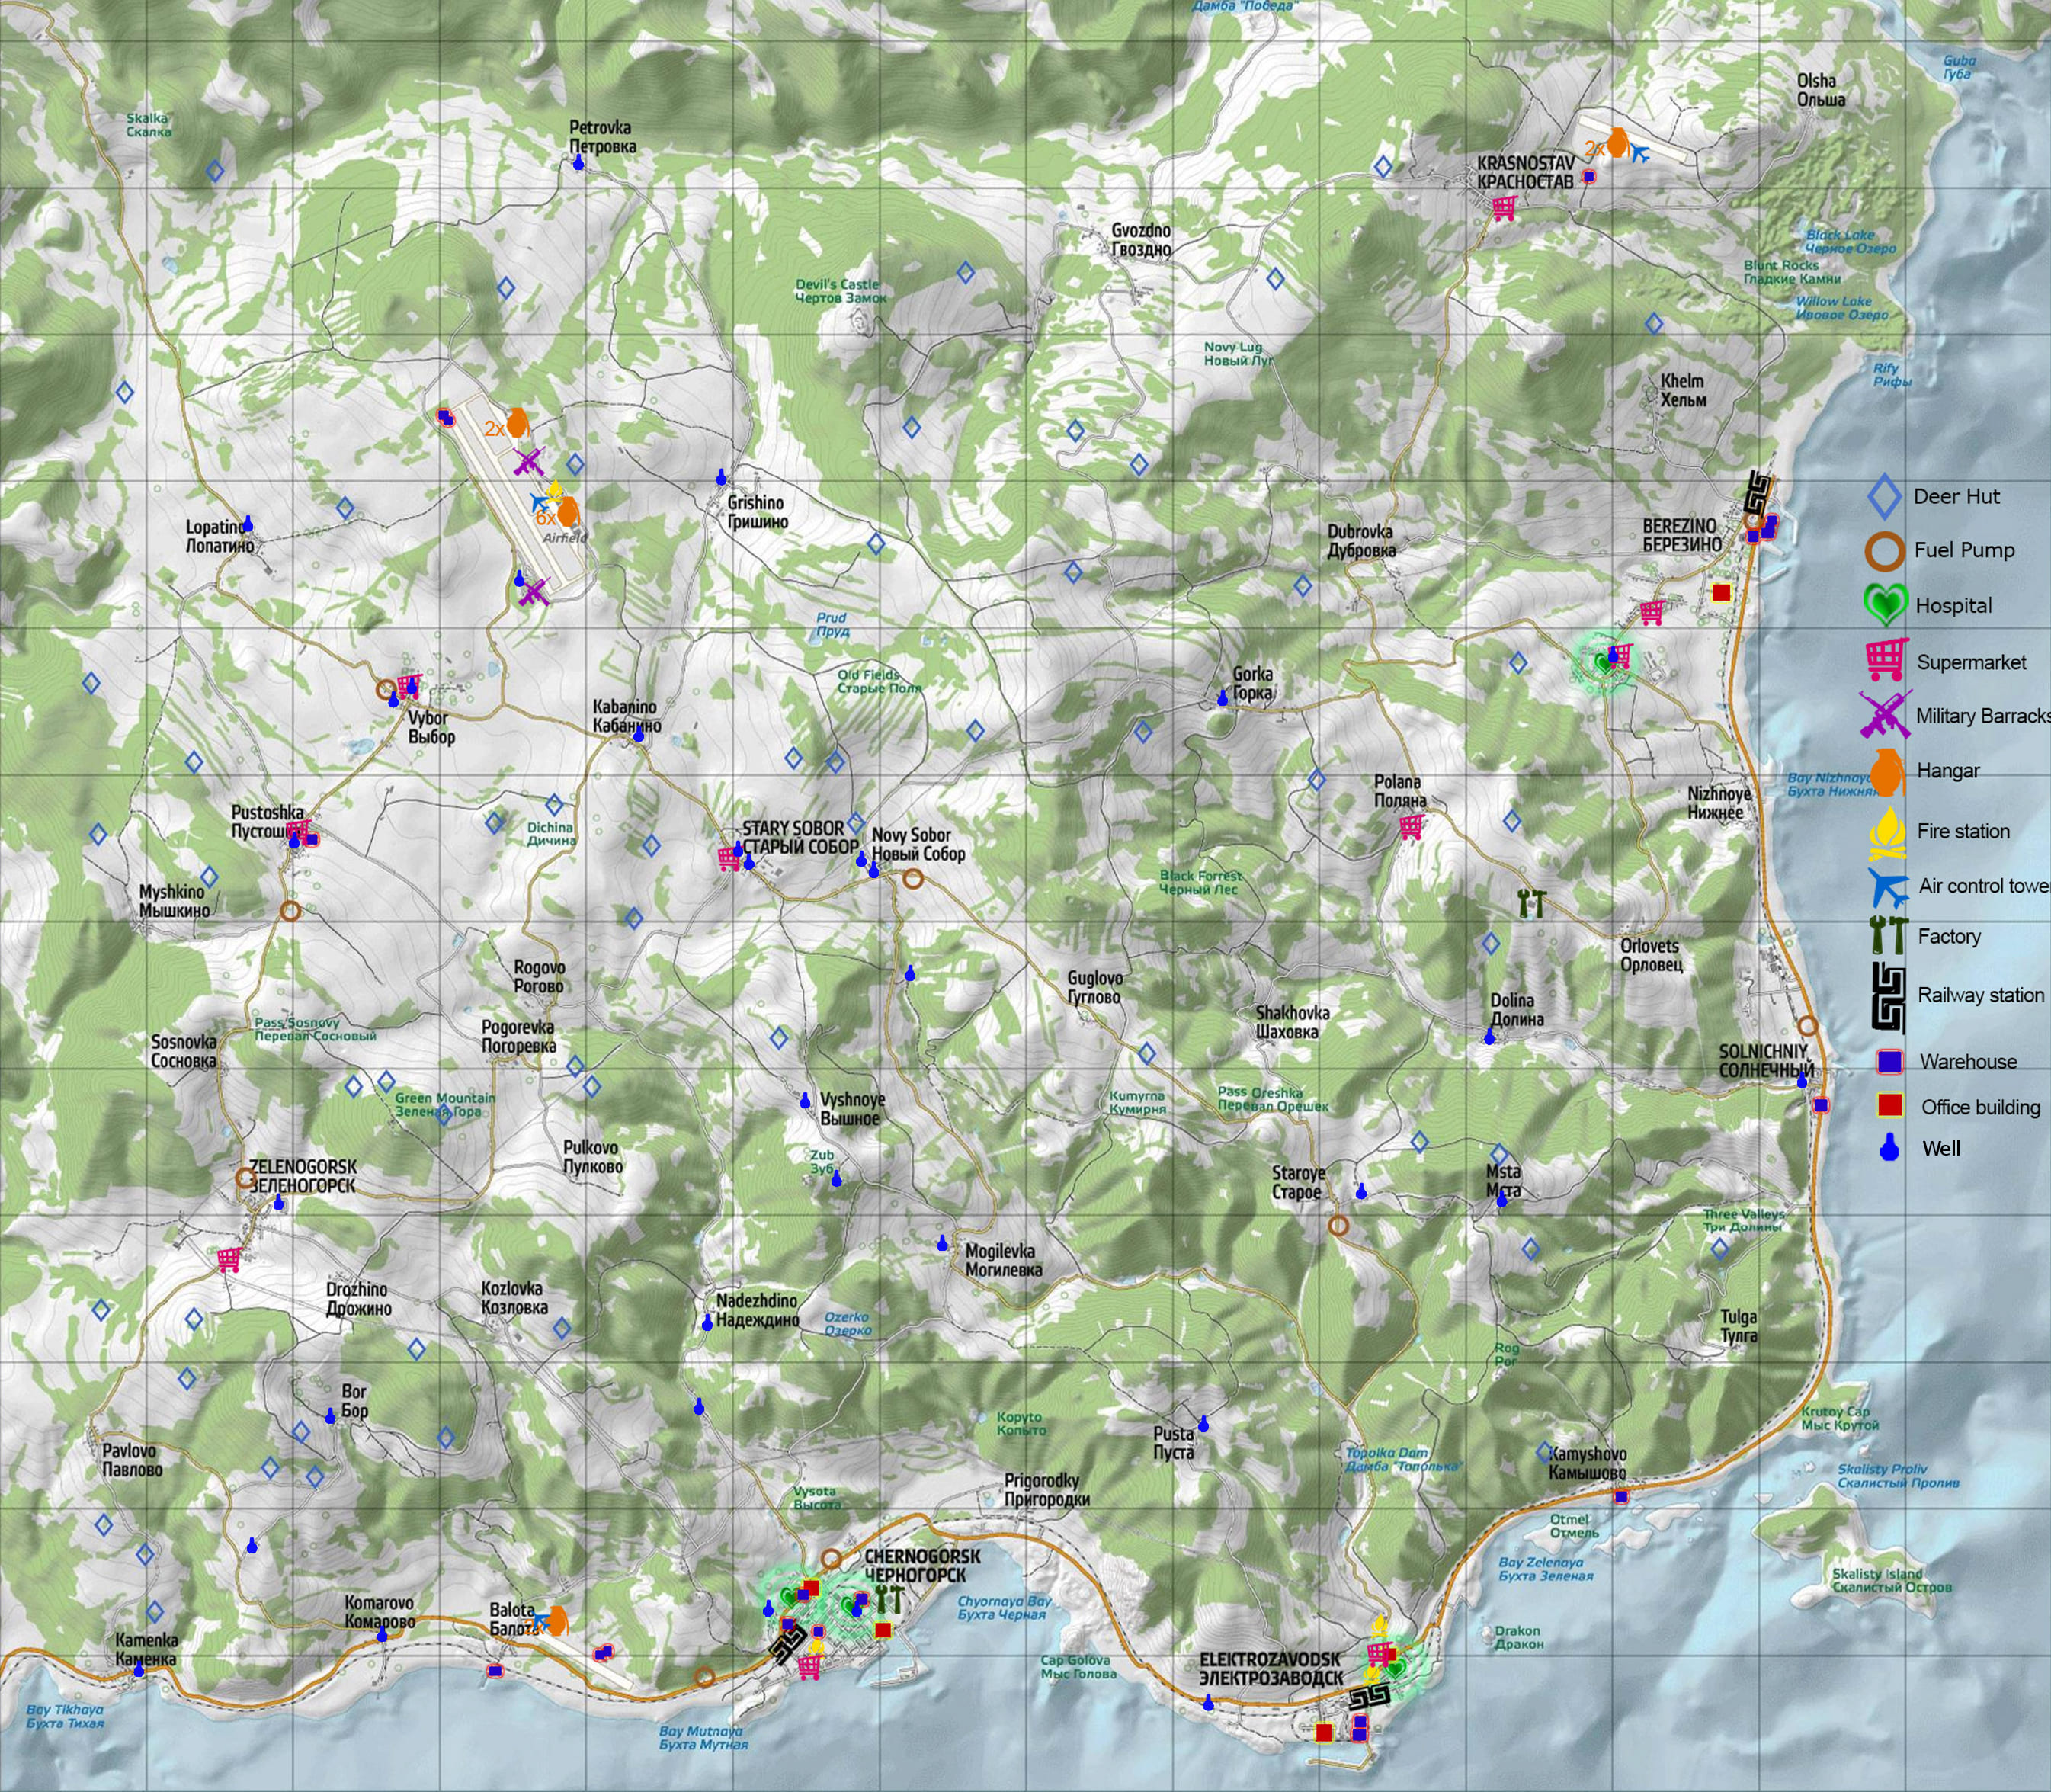
Task: Click the fuel pump south of Staroye
Action: (x=1338, y=1225)
